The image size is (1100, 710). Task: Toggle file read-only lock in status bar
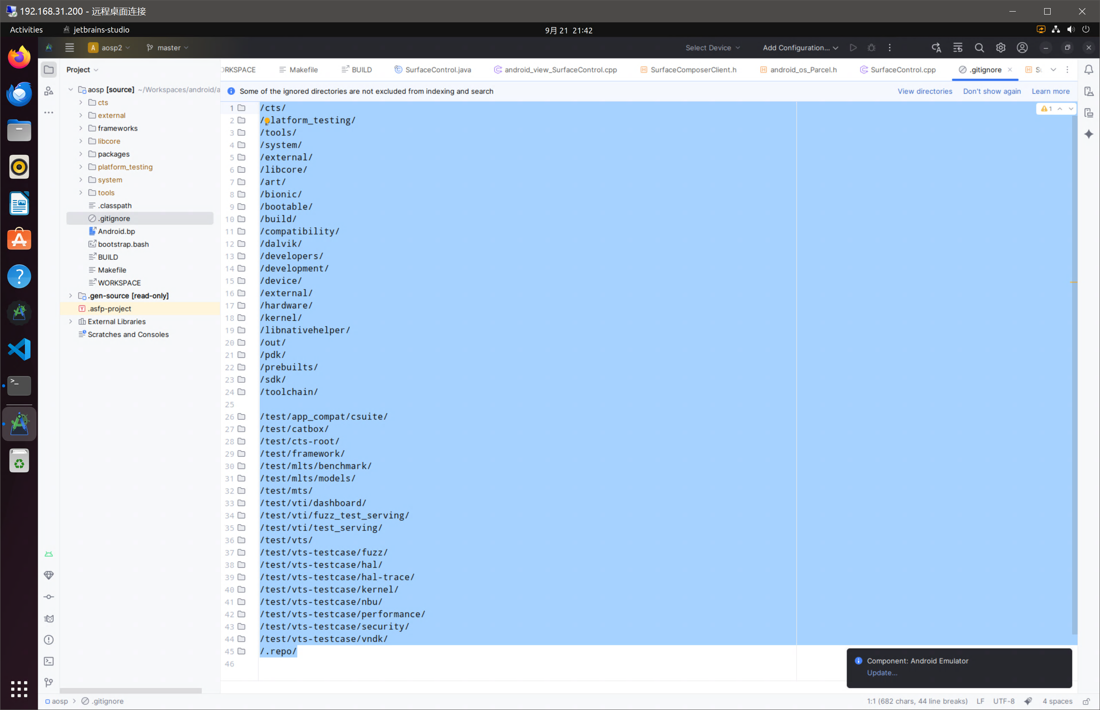pyautogui.click(x=1086, y=701)
